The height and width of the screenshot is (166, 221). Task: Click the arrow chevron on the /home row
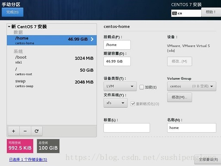point(92,39)
